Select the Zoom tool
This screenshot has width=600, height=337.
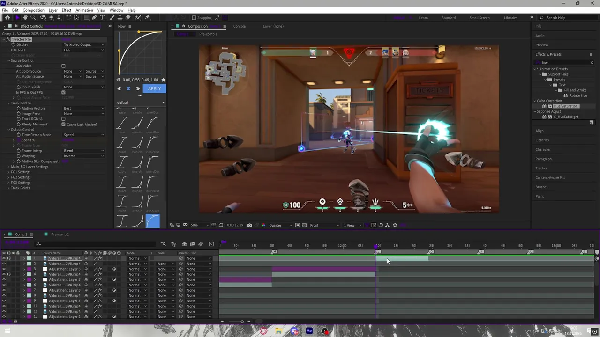pos(33,17)
